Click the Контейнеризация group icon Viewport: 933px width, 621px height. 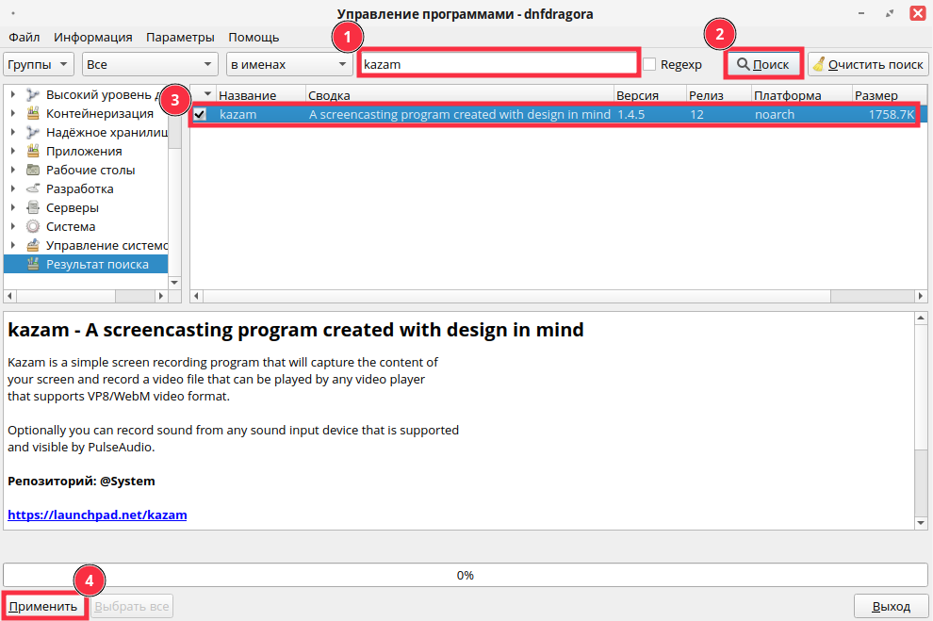tap(33, 113)
